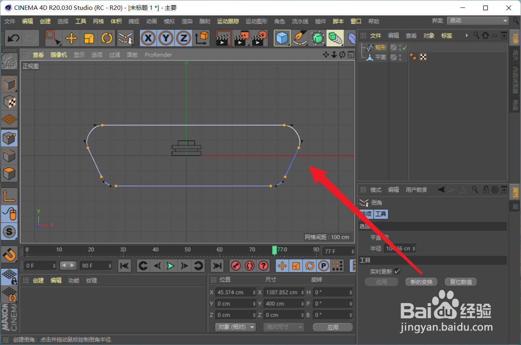
Task: Open the 运动图形 menu
Action: [256, 21]
